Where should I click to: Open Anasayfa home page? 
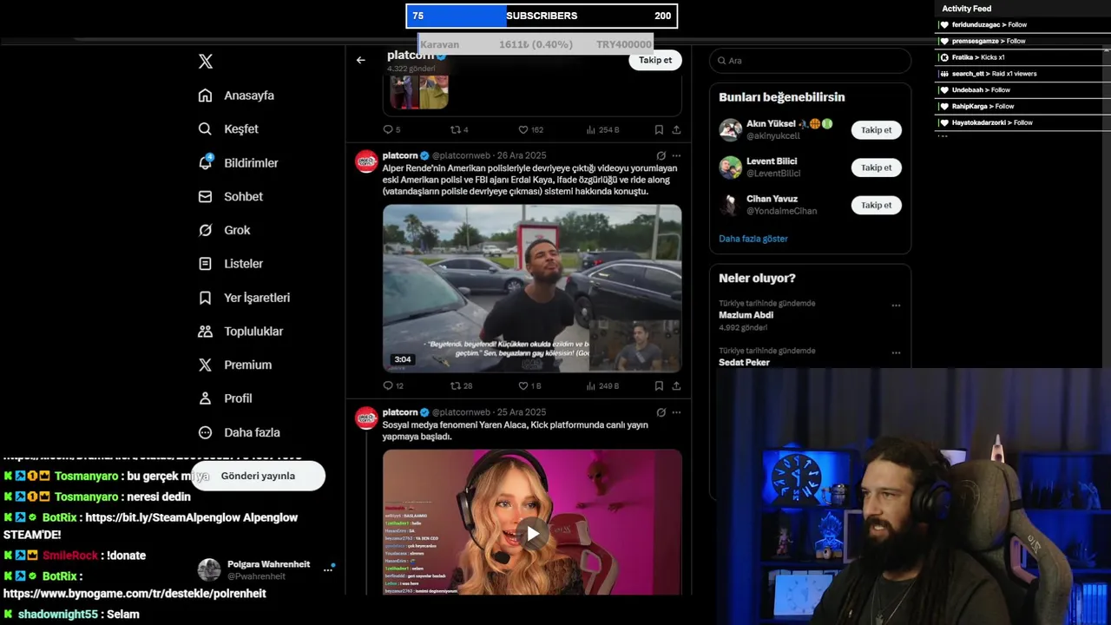coord(236,95)
